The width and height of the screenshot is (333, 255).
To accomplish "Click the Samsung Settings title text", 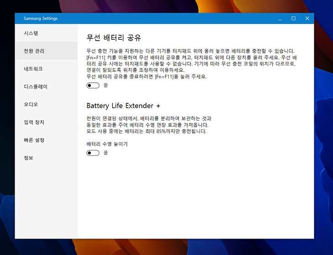I will pos(41,18).
